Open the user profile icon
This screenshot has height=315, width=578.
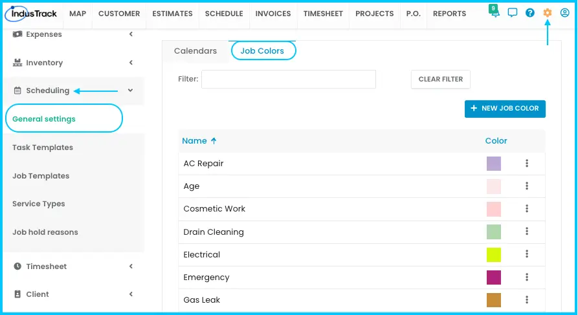click(564, 13)
